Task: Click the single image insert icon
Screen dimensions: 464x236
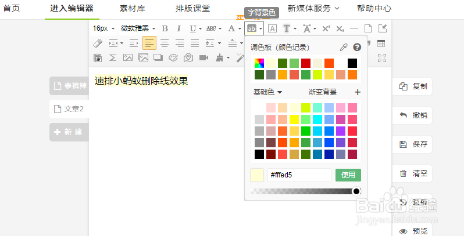Action: coord(128,58)
